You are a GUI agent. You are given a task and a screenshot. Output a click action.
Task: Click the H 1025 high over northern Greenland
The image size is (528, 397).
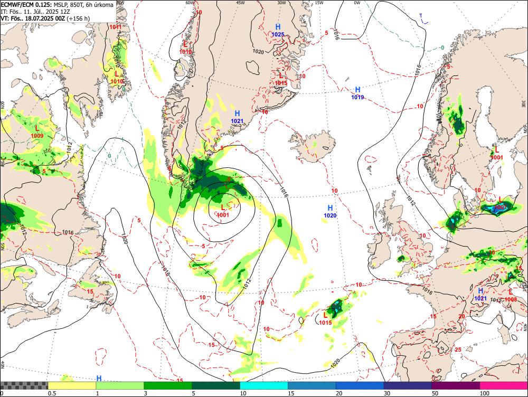coord(278,30)
